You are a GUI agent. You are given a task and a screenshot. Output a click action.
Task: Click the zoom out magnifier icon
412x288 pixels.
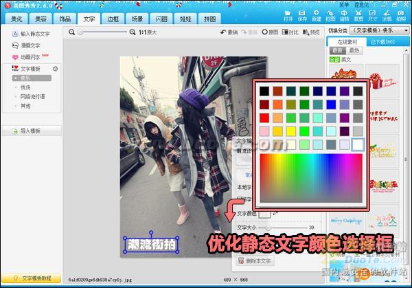[72, 32]
